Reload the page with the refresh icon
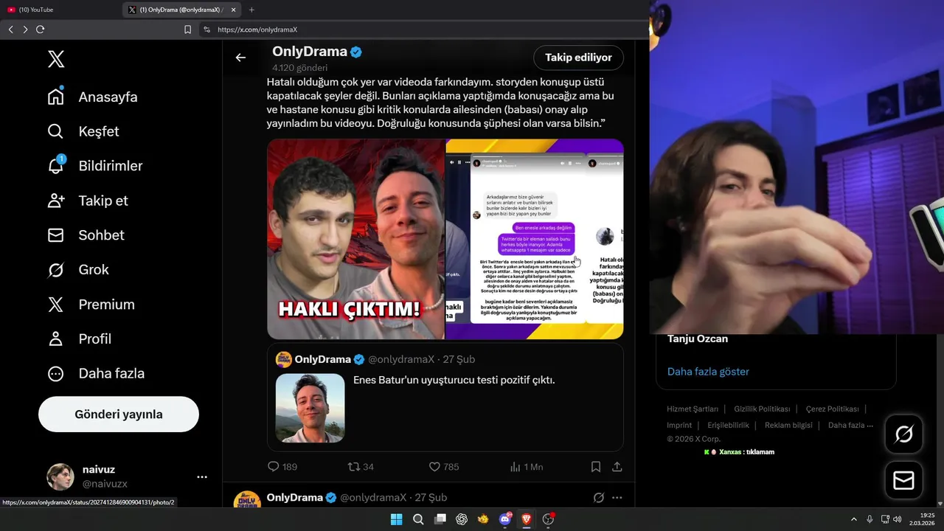This screenshot has height=531, width=944. pos(41,29)
